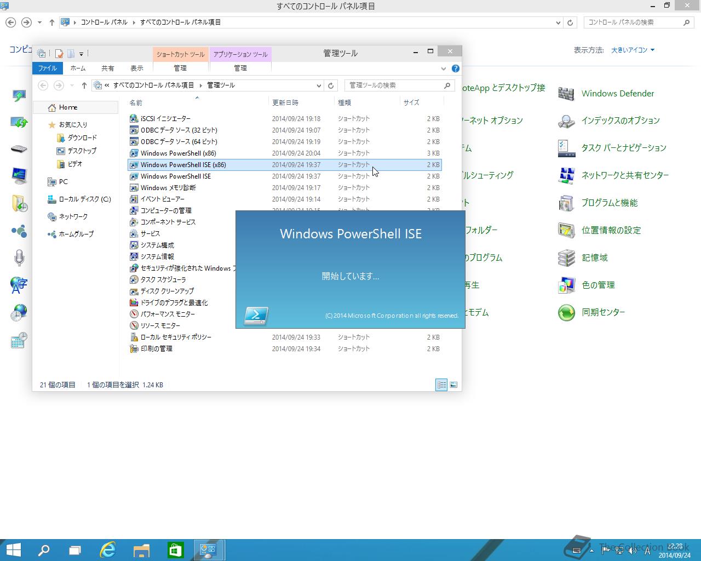Go up one level in 管理ツール window

[x=84, y=85]
